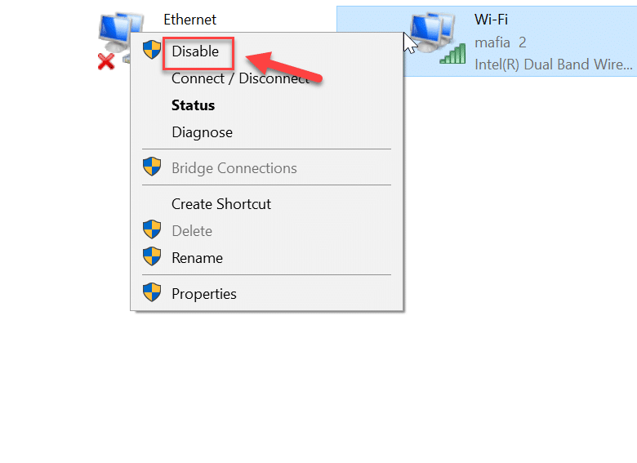Select Connect / Disconnect menu entry
Viewport: 637px width, 463px height.
tap(240, 78)
